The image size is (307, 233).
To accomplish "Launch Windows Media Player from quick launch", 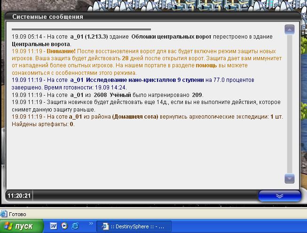I will (64, 226).
